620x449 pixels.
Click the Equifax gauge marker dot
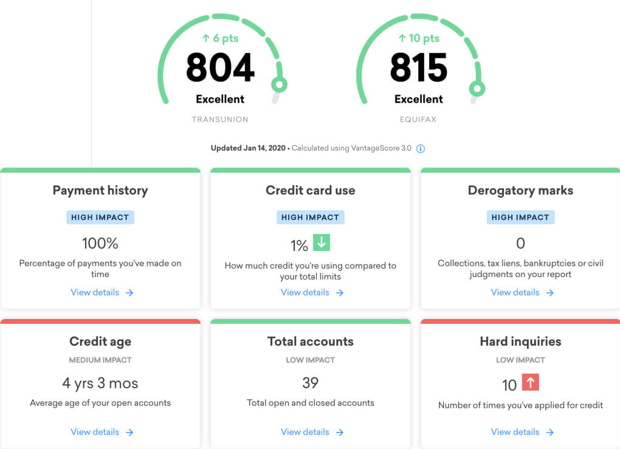[x=477, y=89]
